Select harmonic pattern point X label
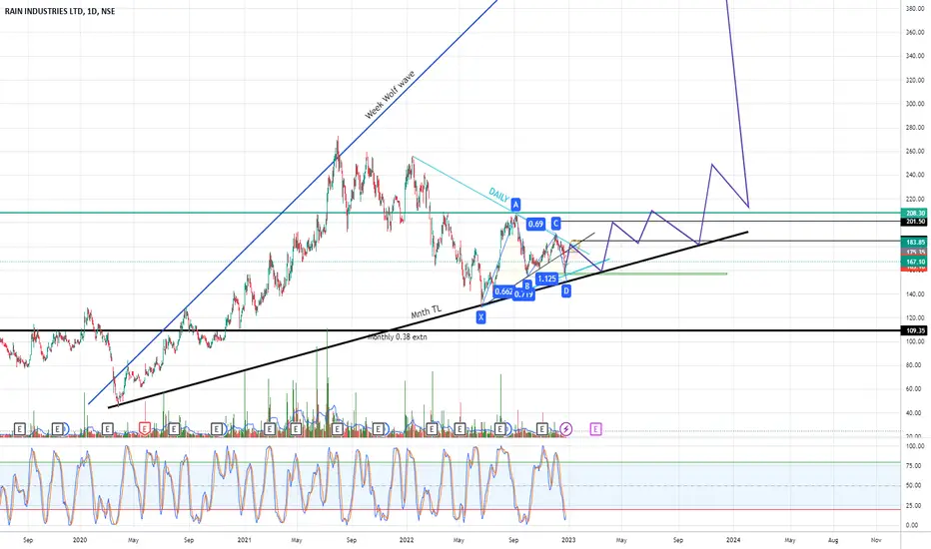This screenshot has width=931, height=549. tap(480, 317)
